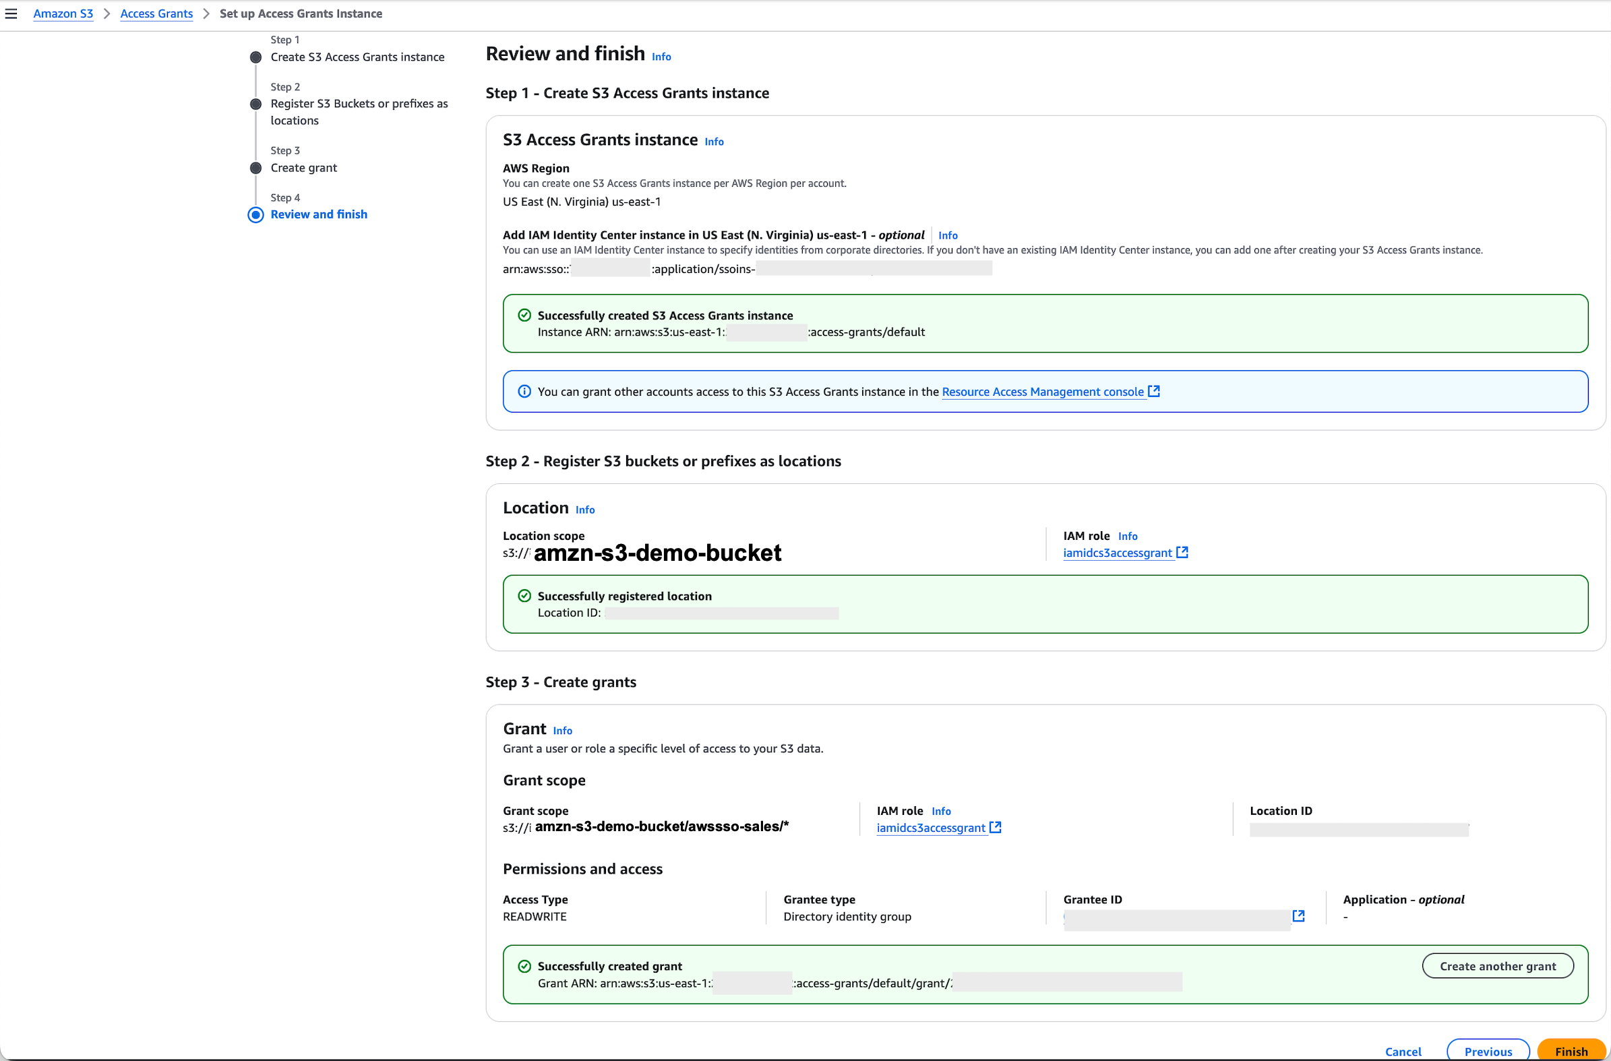Click the Finish button
The height and width of the screenshot is (1061, 1611).
[x=1571, y=1051]
